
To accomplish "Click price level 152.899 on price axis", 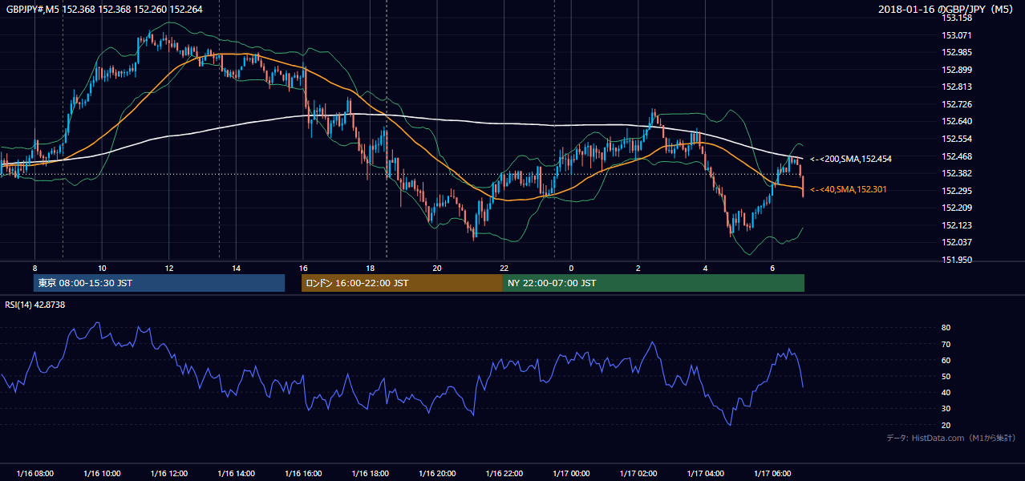I will 957,70.
